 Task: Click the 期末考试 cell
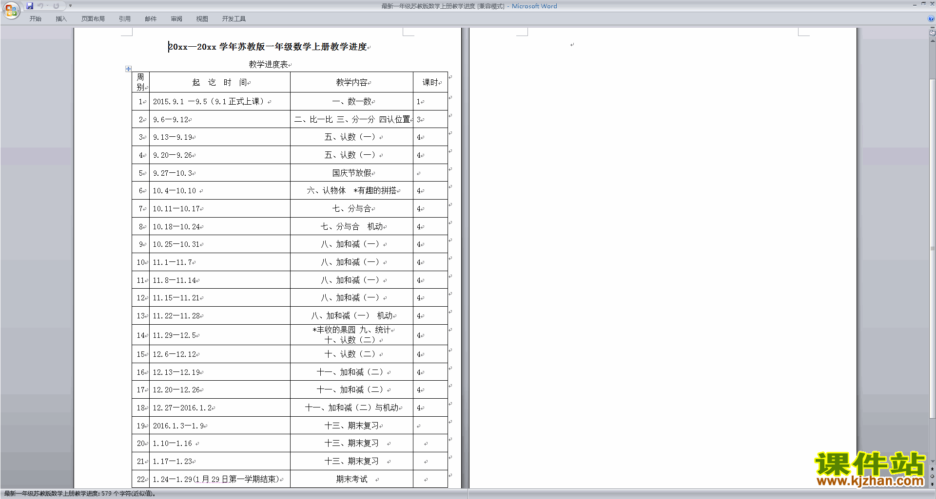tap(351, 479)
